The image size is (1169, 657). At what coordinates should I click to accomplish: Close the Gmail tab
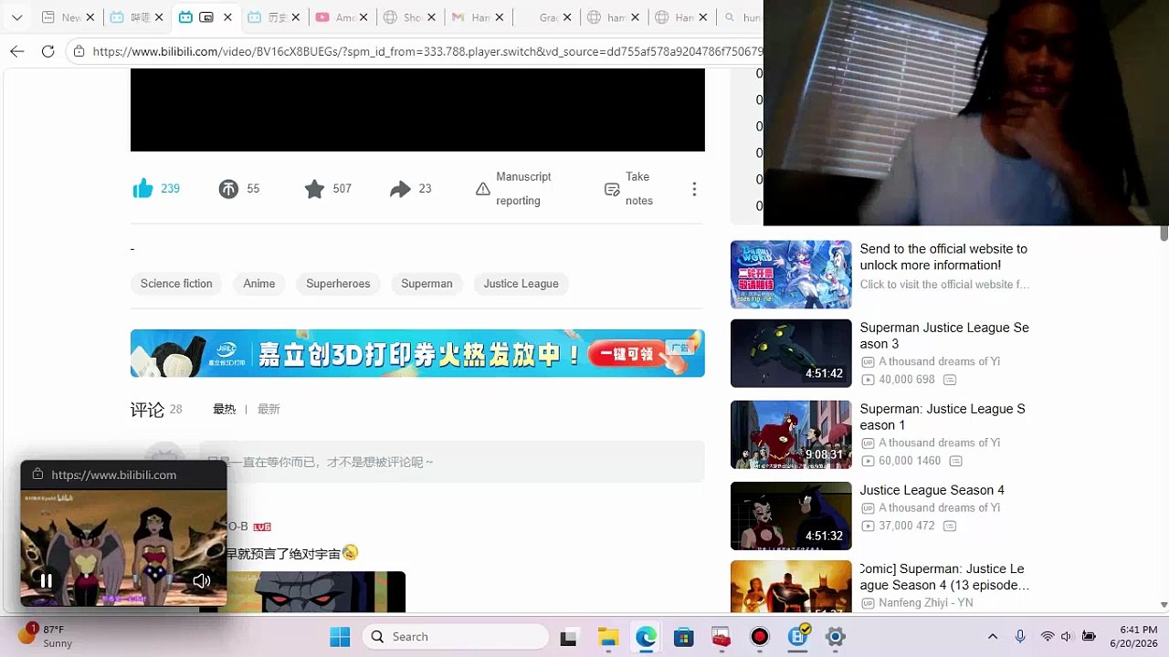coord(500,17)
